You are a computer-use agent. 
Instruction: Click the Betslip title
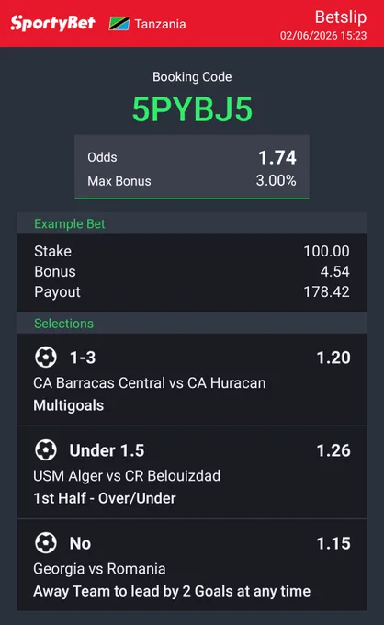click(x=341, y=17)
